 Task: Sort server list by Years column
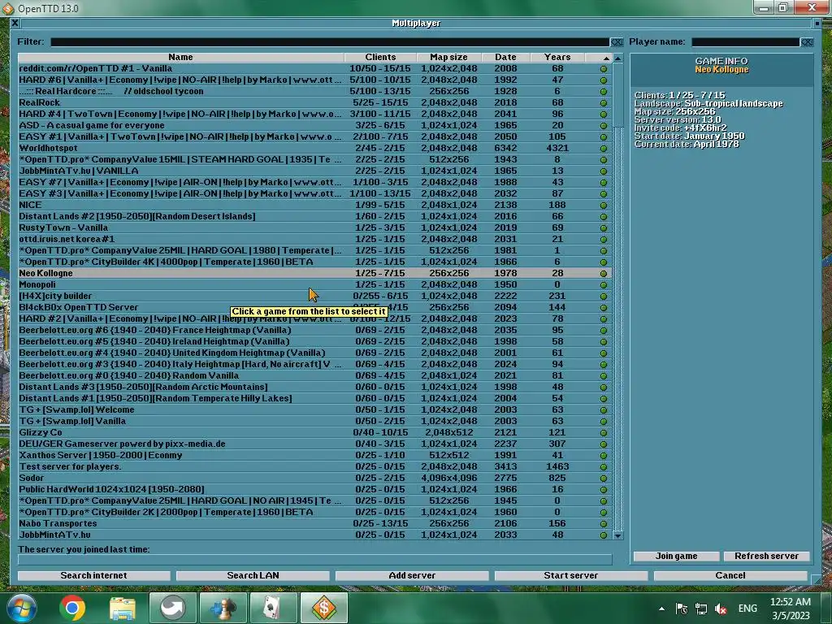pos(557,58)
